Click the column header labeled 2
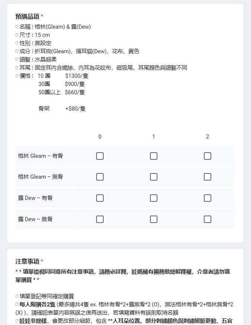 point(208,136)
